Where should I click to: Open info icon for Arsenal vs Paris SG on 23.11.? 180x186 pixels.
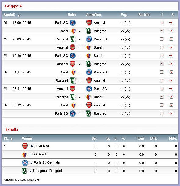pyautogui.click(x=162, y=89)
